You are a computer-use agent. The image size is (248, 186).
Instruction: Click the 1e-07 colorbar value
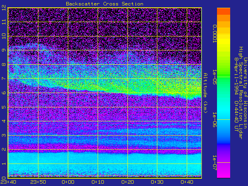pos(214,163)
